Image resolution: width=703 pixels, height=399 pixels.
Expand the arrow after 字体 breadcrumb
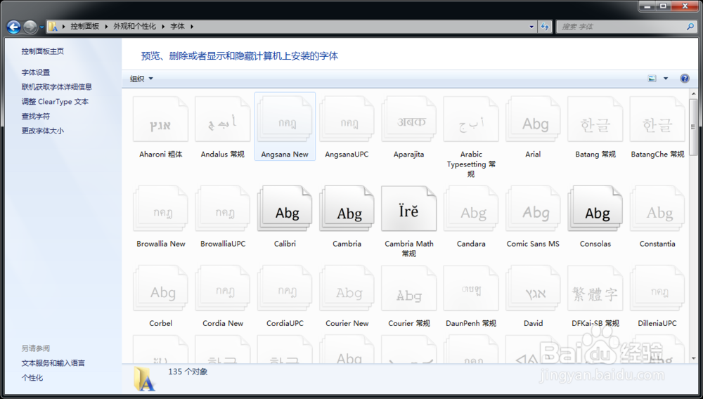coord(192,27)
